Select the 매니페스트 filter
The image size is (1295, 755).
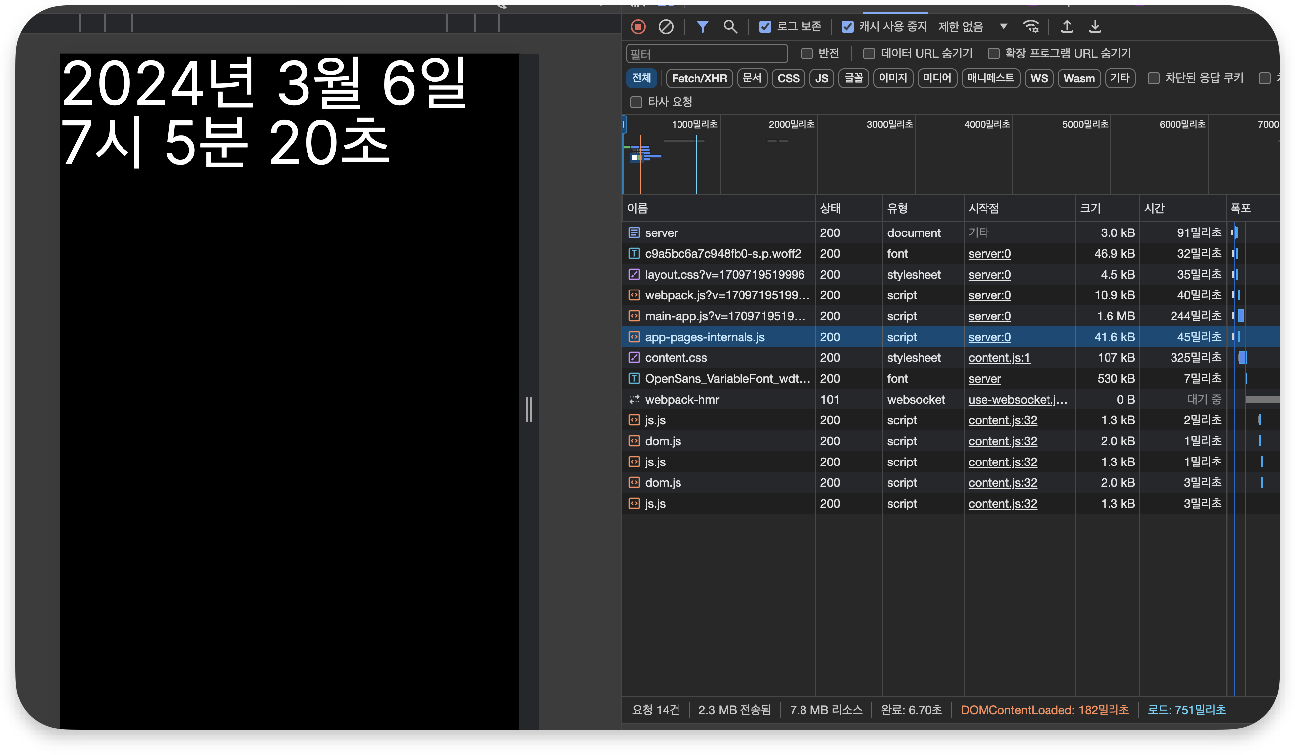coord(991,78)
